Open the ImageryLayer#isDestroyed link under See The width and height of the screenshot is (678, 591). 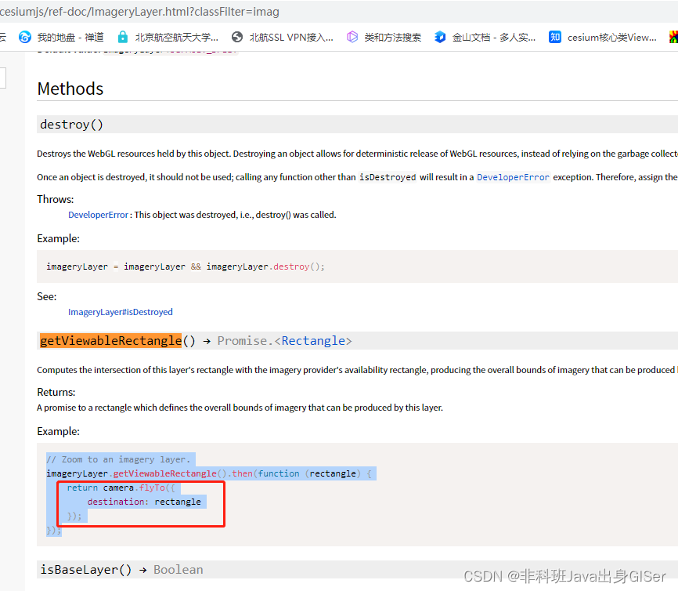point(120,311)
